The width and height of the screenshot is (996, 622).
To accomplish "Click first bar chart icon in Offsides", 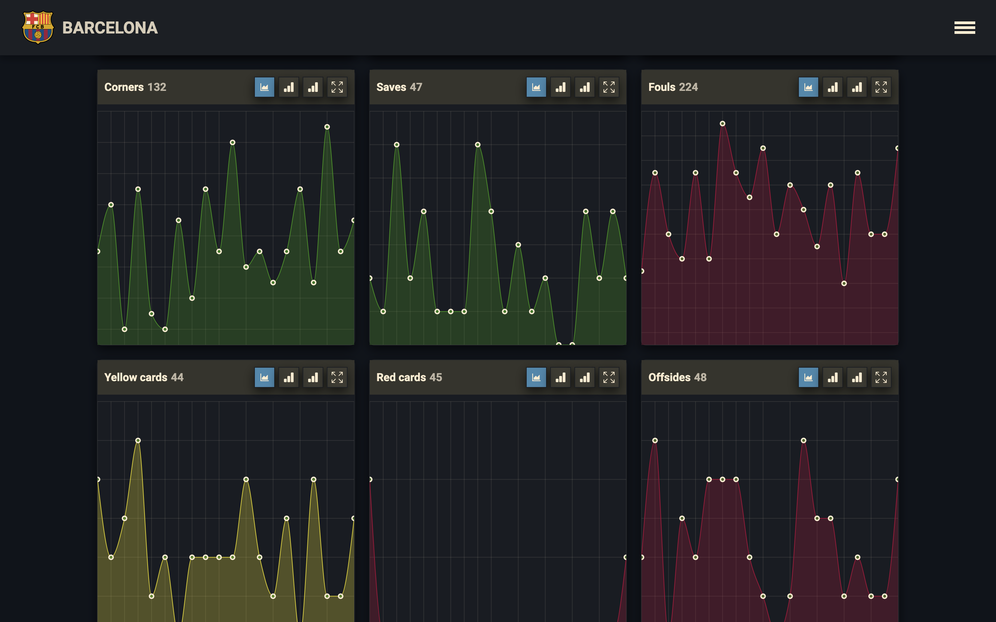I will click(832, 377).
